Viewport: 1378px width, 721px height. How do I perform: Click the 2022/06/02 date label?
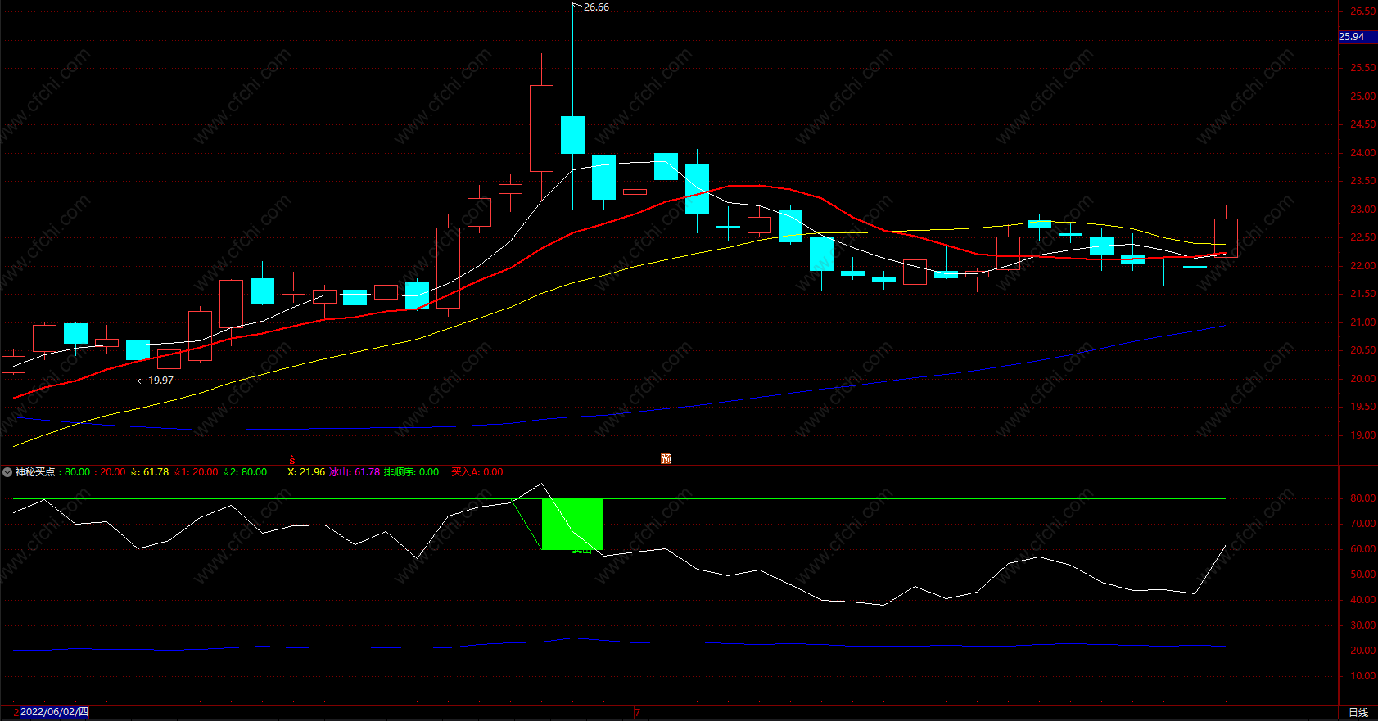click(54, 712)
